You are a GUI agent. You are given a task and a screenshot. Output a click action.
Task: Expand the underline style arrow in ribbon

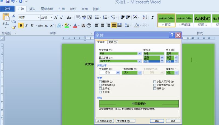pos(36,25)
